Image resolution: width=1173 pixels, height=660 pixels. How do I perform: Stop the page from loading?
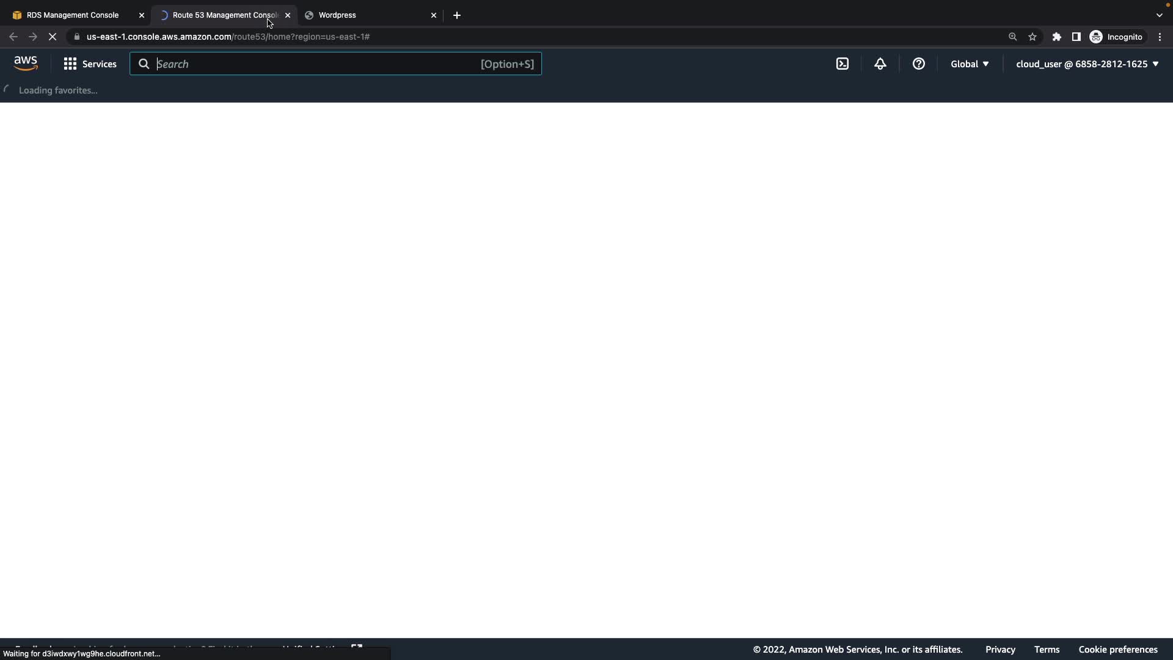click(x=53, y=37)
